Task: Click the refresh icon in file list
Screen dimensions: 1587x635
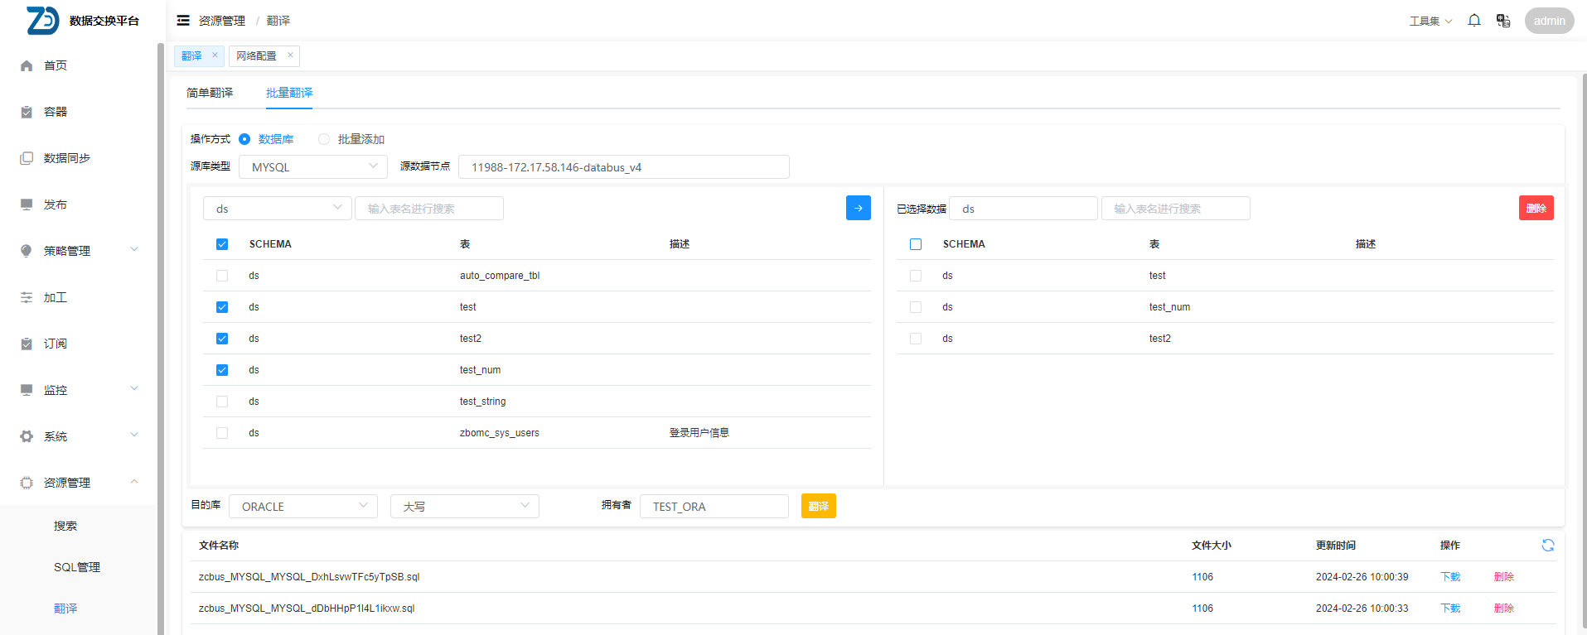Action: [x=1547, y=545]
